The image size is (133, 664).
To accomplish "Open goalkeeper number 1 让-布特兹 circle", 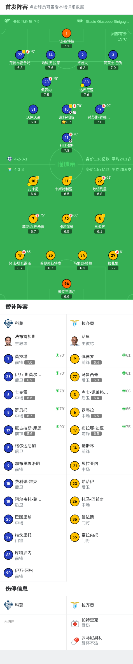I will tap(66, 33).
